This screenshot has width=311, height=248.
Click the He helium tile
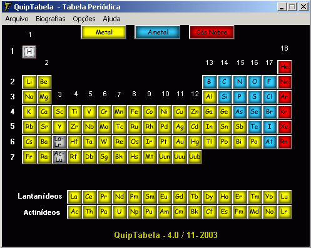tap(285, 67)
